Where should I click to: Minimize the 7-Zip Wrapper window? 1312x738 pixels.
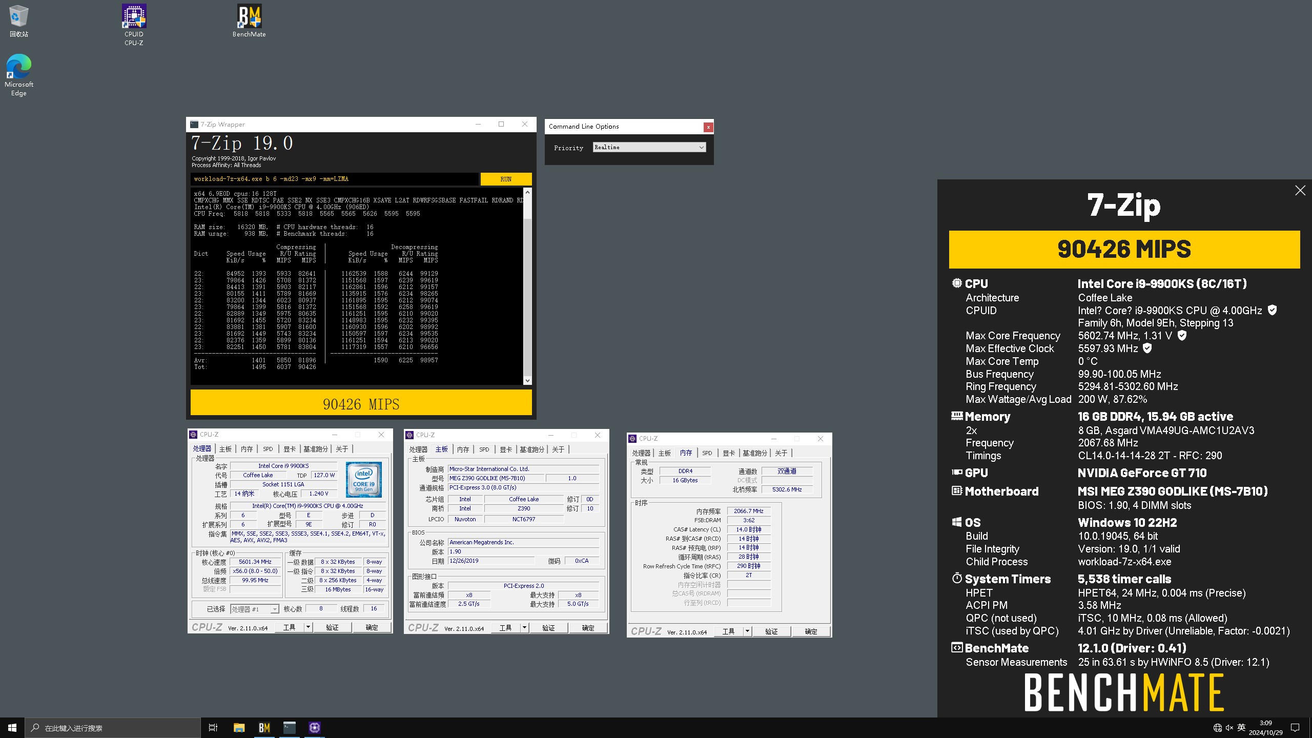coord(478,124)
